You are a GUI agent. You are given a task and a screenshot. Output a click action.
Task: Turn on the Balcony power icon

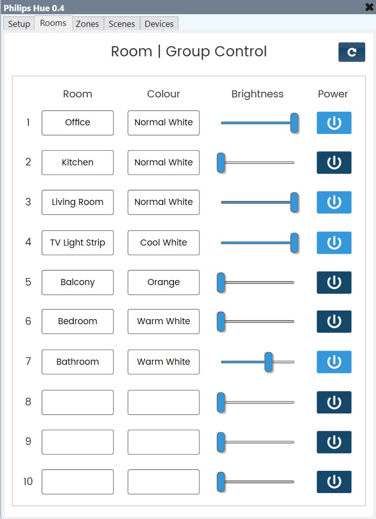(x=333, y=282)
